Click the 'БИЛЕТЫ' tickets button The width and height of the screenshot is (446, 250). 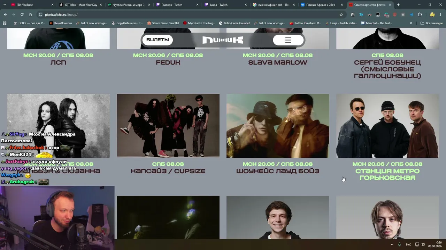157,40
